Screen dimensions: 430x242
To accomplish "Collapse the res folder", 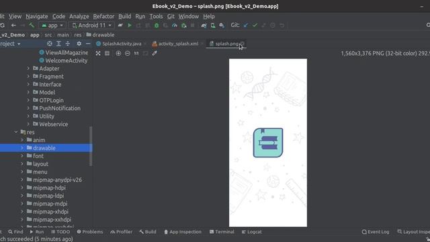I will (x=16, y=132).
